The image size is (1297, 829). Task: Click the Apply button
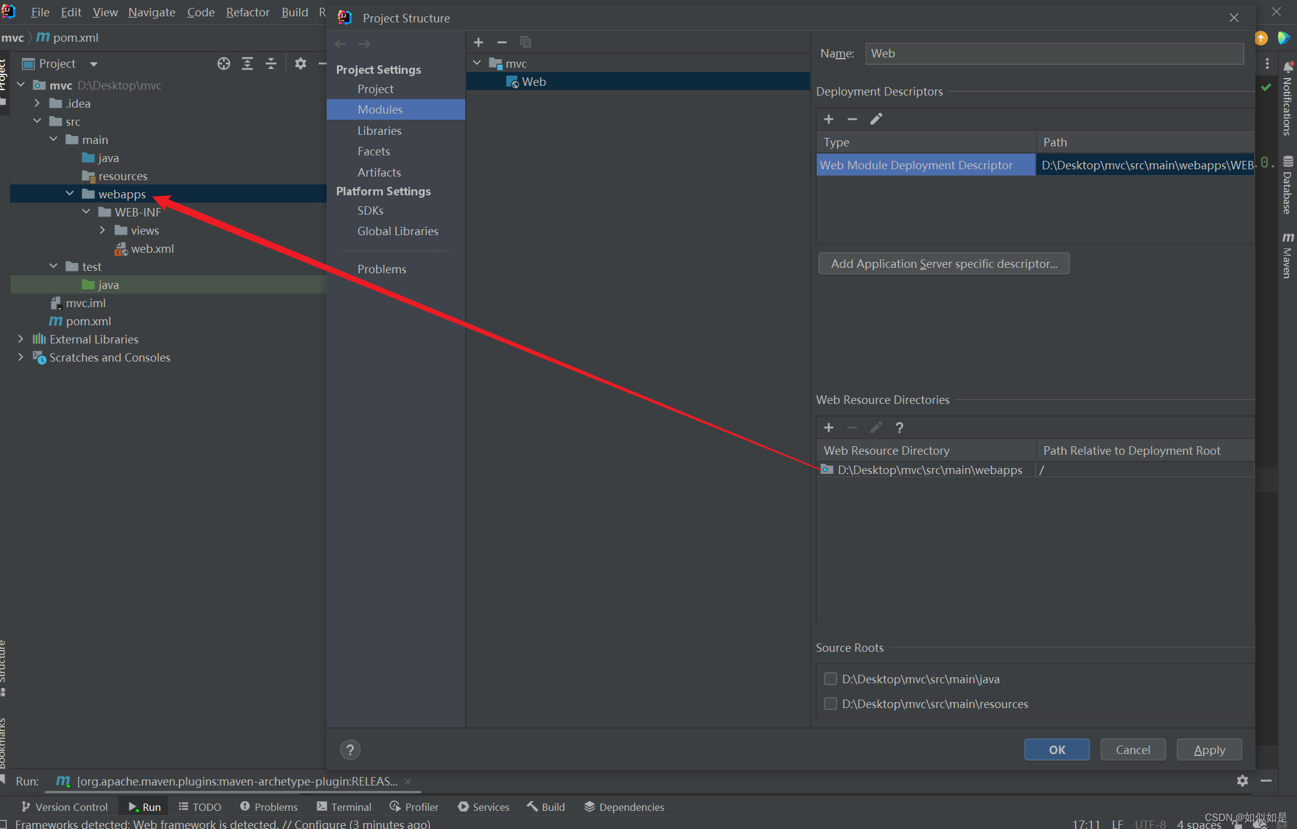coord(1209,750)
